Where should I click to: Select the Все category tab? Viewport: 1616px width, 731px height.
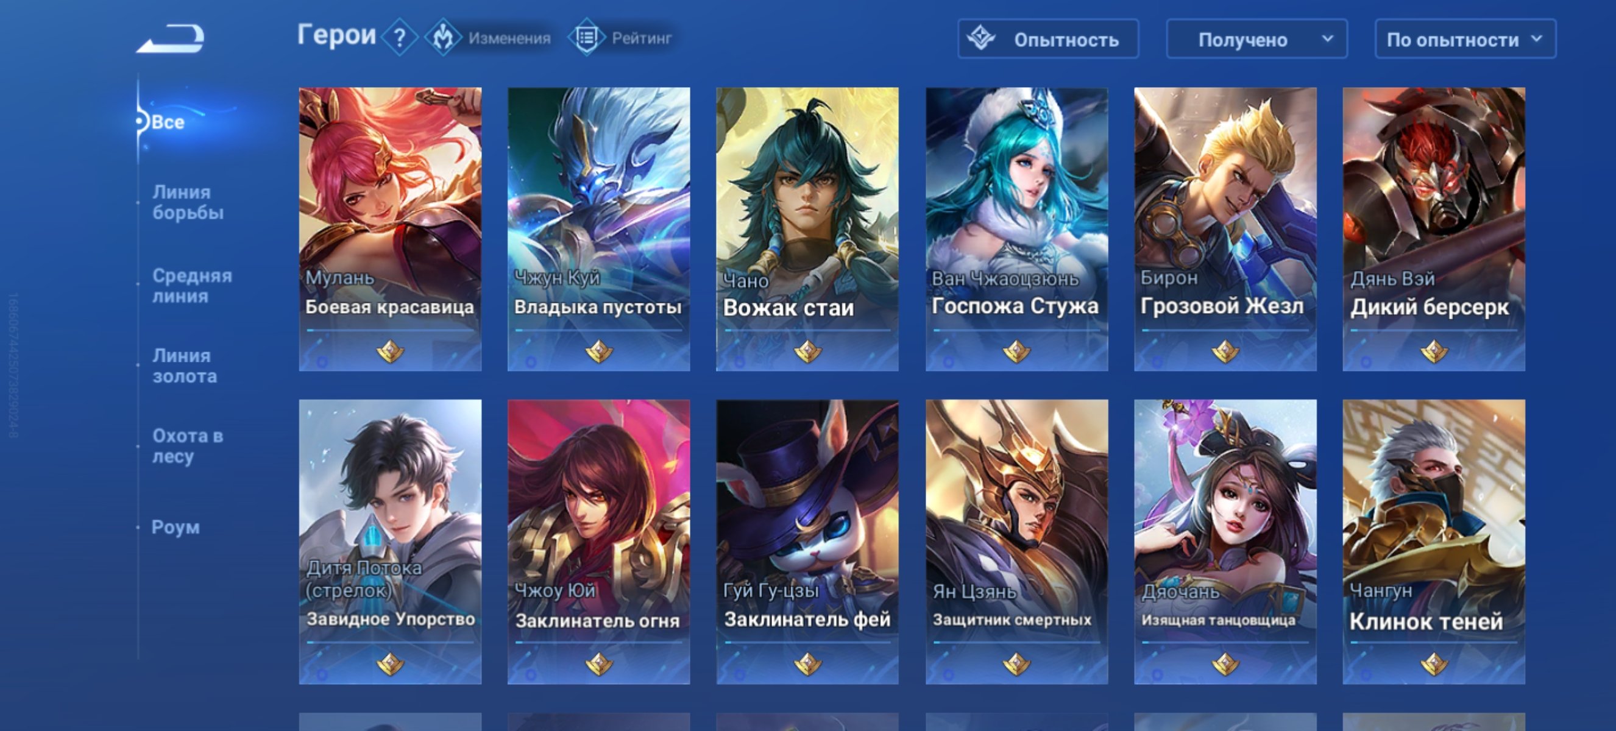[168, 122]
